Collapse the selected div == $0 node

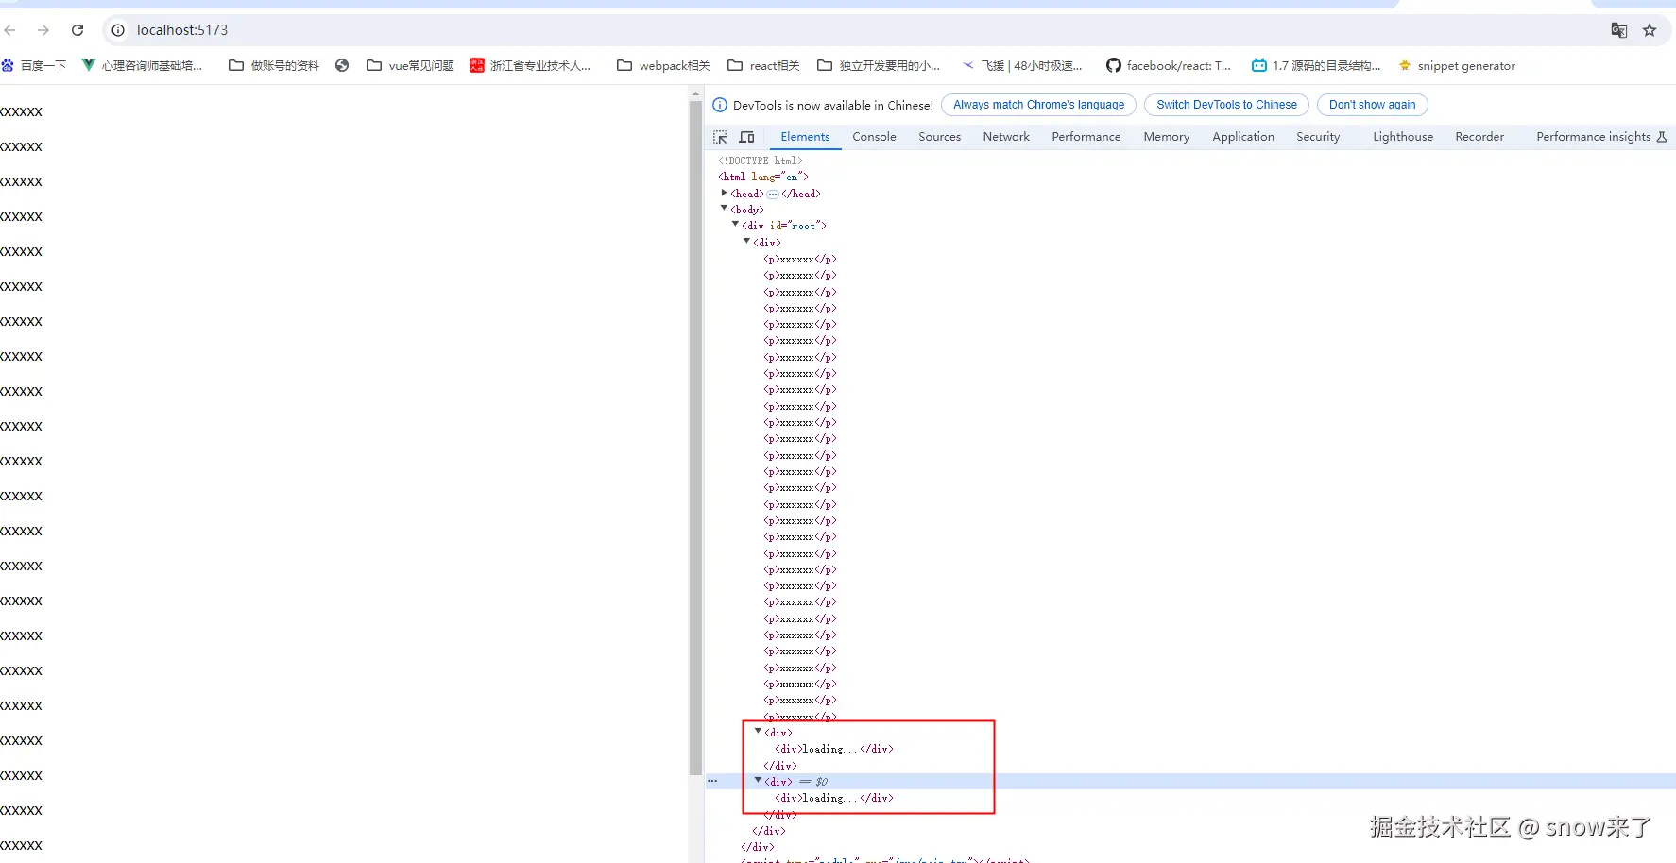pos(759,781)
